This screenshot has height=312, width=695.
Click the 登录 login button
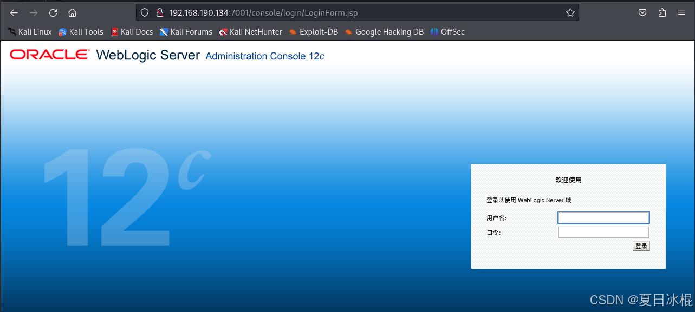(x=641, y=246)
